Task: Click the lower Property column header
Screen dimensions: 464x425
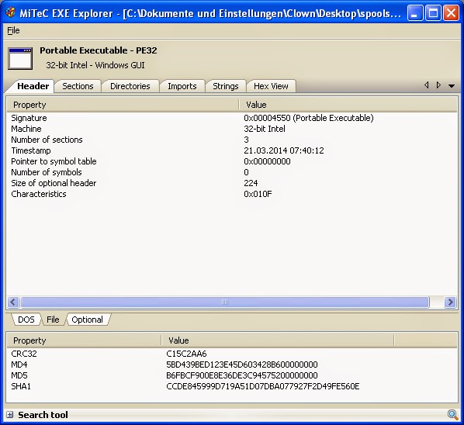Action: (x=84, y=340)
